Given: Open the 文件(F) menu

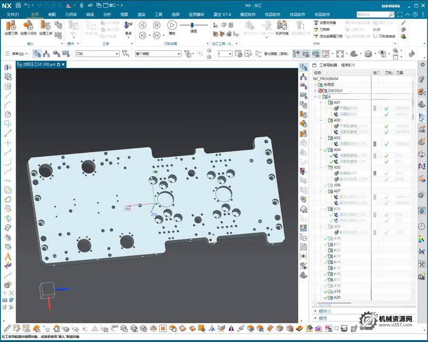Looking at the screenshot, I should point(13,15).
